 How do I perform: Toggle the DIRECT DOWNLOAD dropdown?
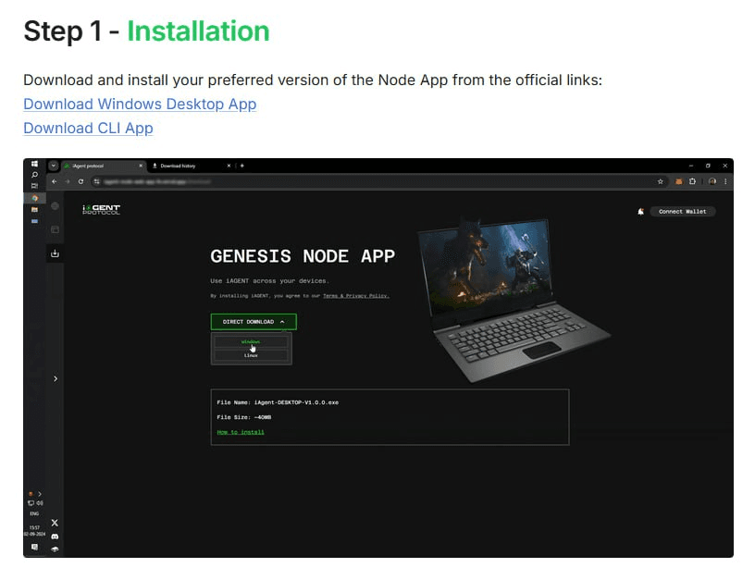254,322
